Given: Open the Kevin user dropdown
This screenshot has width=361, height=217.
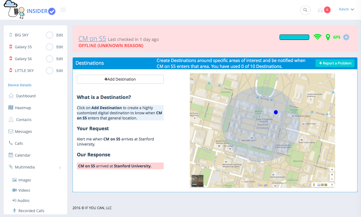Looking at the screenshot, I should click(346, 9).
